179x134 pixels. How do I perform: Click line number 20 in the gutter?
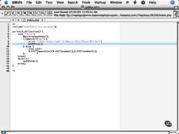pyautogui.click(x=8, y=71)
